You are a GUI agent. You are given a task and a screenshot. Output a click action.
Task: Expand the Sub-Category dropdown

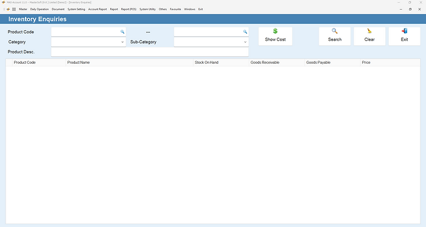[245, 42]
